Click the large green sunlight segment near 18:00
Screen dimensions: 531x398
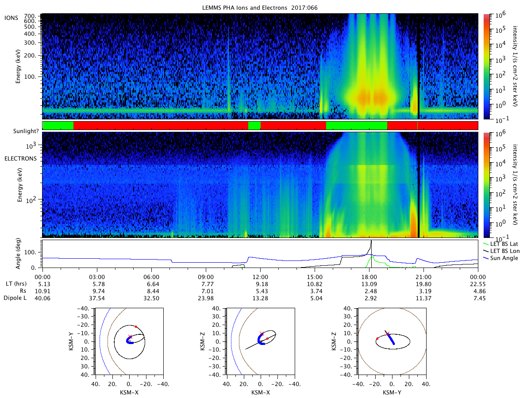tap(357, 126)
